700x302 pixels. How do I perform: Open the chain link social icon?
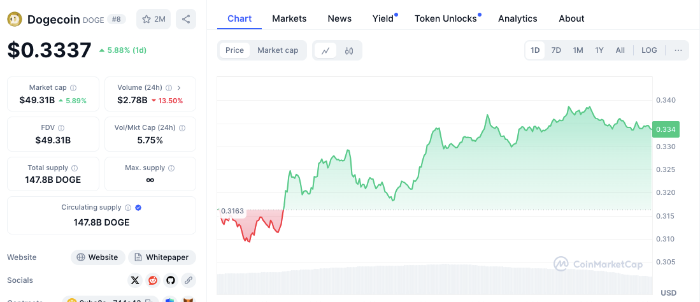coord(189,280)
